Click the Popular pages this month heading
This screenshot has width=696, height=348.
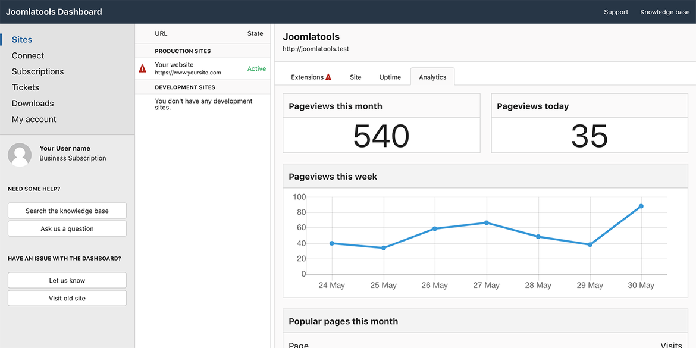pyautogui.click(x=344, y=321)
